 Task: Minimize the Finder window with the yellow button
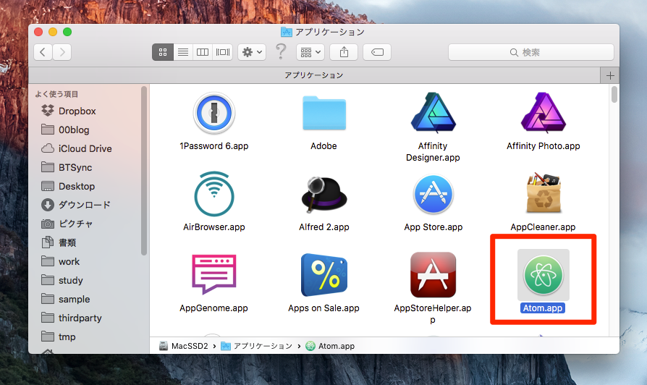[x=53, y=32]
